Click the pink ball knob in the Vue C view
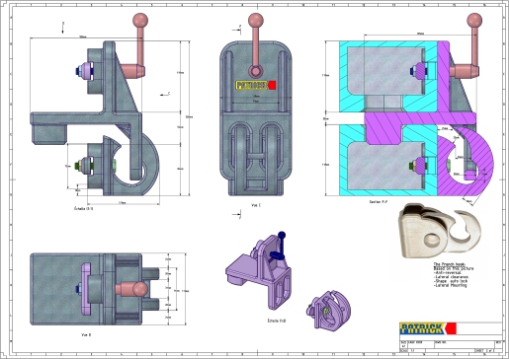The width and height of the screenshot is (509, 359). [x=256, y=21]
